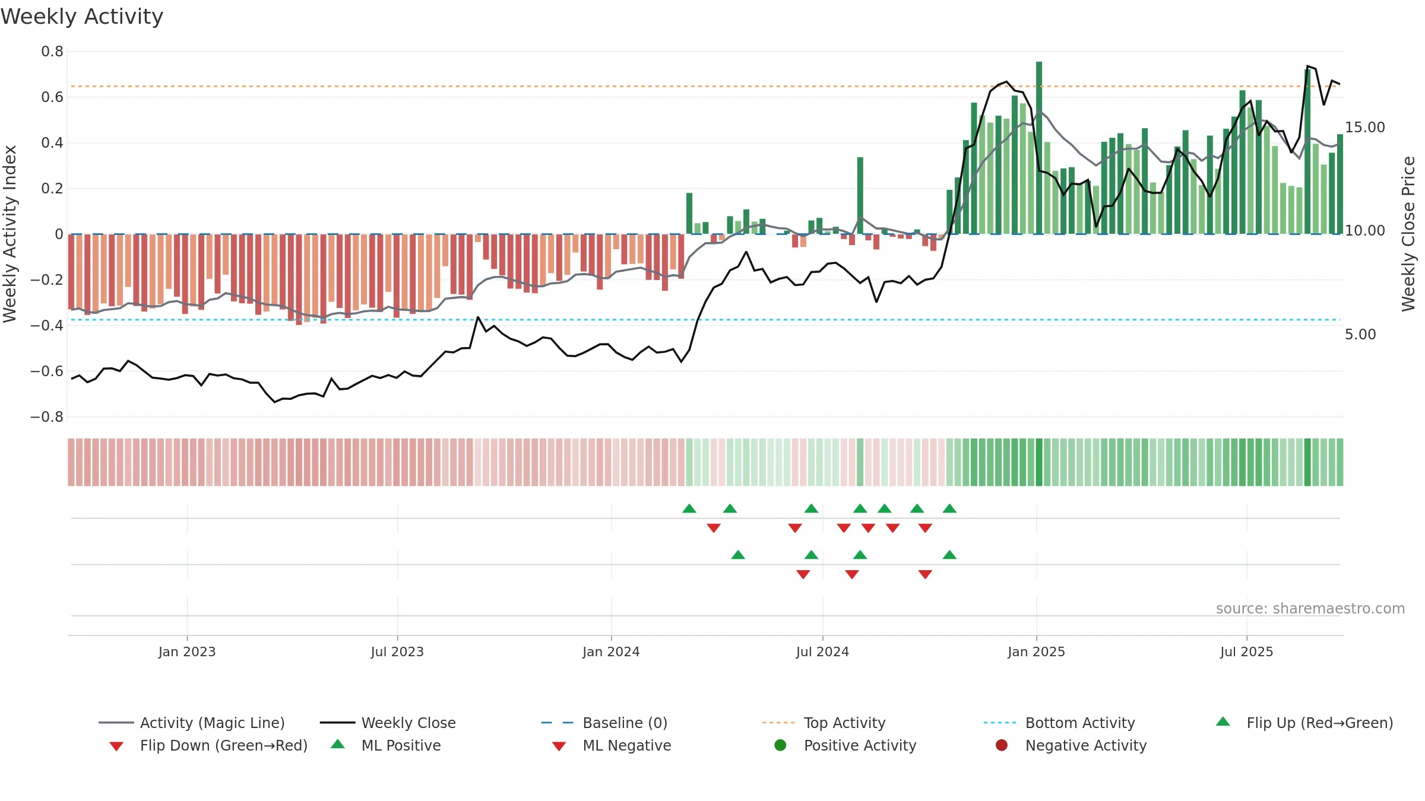Click the Jan 2025 x-axis label
Screen dimensions: 1425x801
[x=1036, y=652]
